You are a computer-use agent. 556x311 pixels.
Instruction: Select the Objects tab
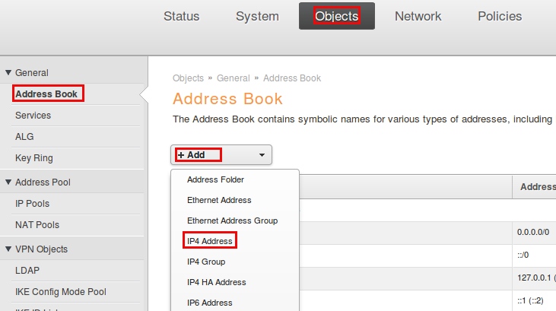[x=336, y=16]
